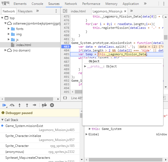Switch to the Console tab
Screen dimensions: 168x162
tap(37, 4)
